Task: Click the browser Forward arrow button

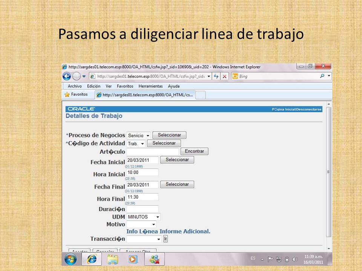Action: 77,76
